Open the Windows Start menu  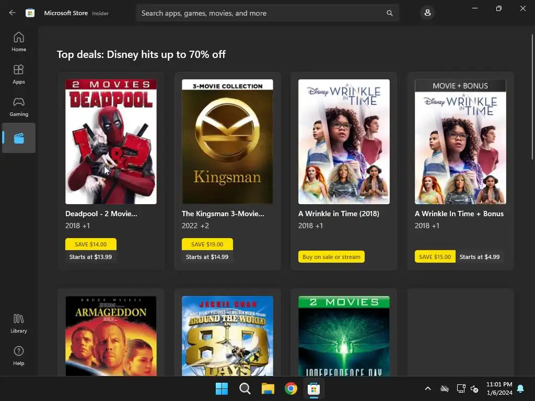point(222,388)
